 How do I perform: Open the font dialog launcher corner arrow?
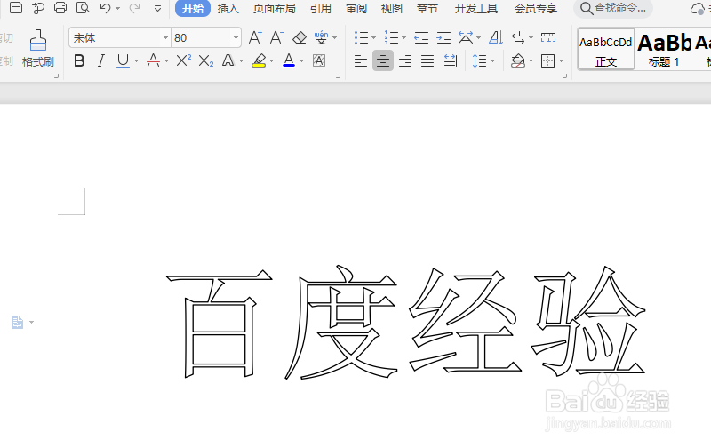pyautogui.click(x=338, y=76)
